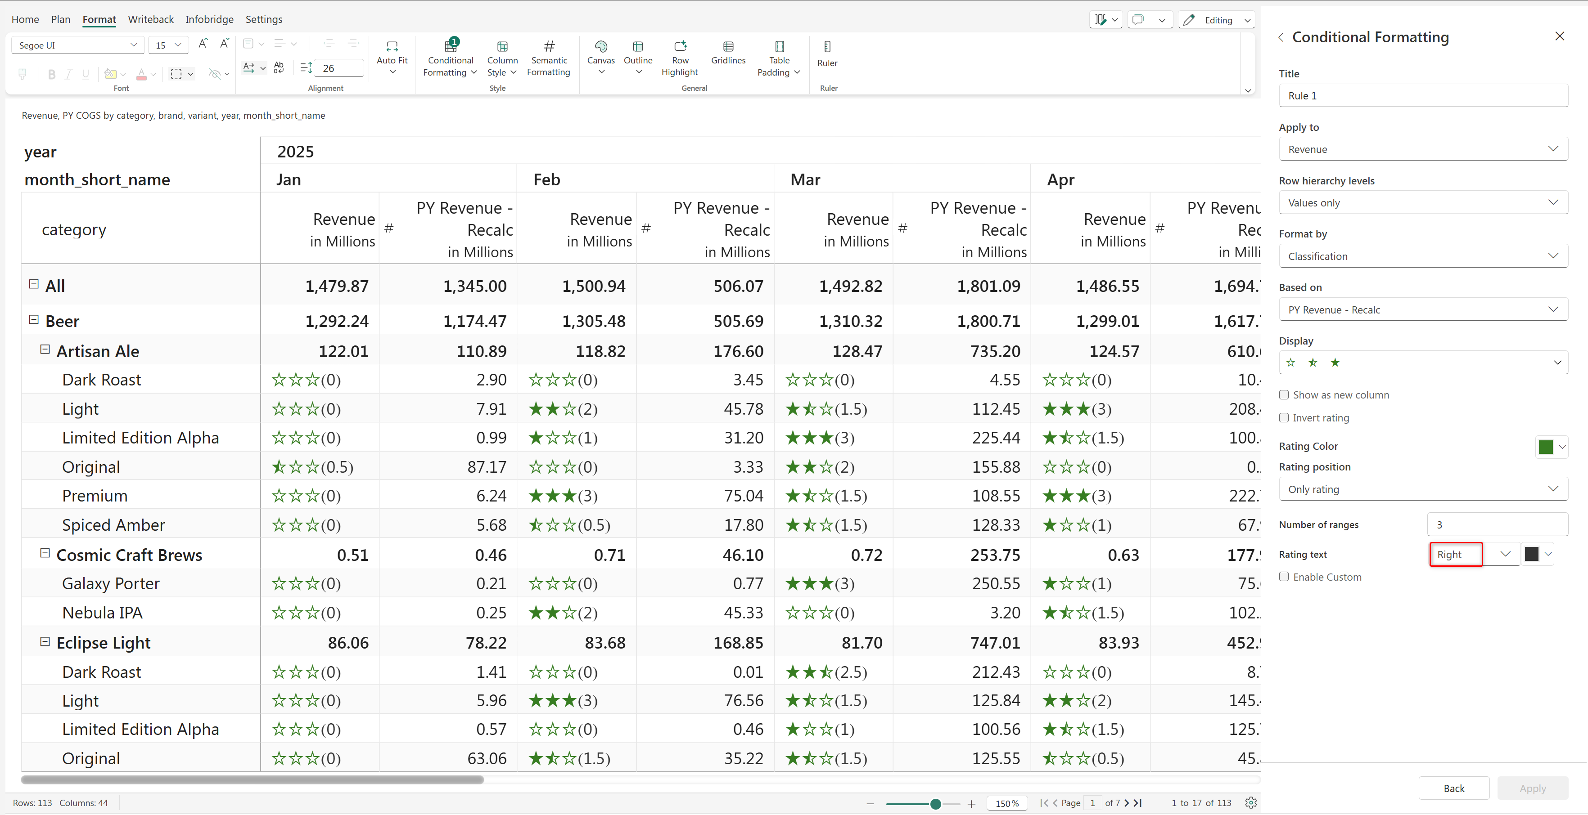Click the Semantic Formatting icon
1588x815 pixels.
548,47
